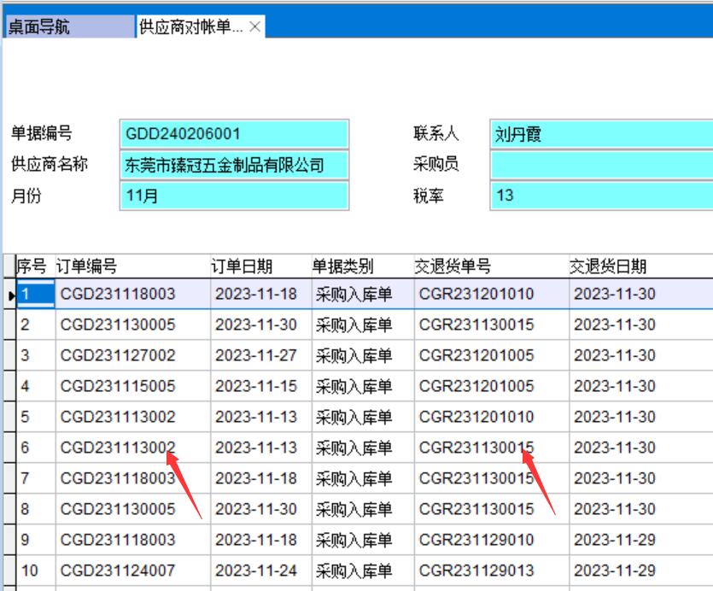Switch to the 桌面导航 tab
The height and width of the screenshot is (591, 713).
(67, 27)
